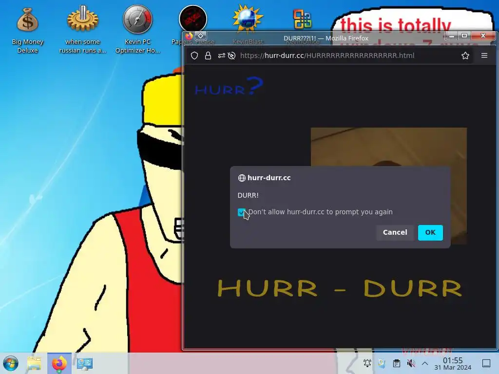
Task: Click the autoplay blocked icon in address bar
Action: [231, 56]
